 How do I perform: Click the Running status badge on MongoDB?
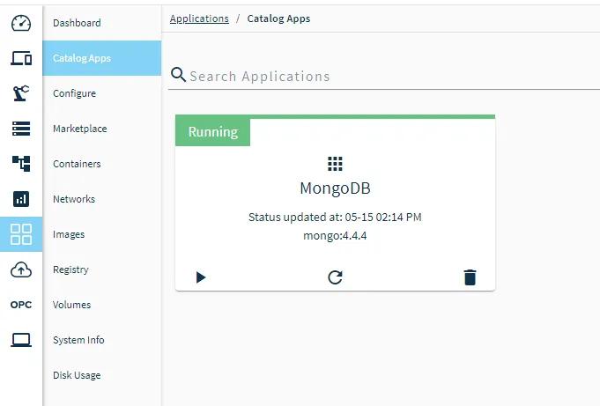(x=212, y=132)
